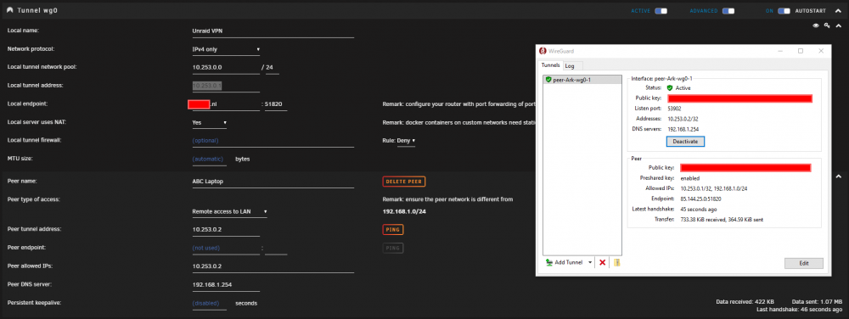Click PING next to peer tunnel address

pyautogui.click(x=392, y=230)
